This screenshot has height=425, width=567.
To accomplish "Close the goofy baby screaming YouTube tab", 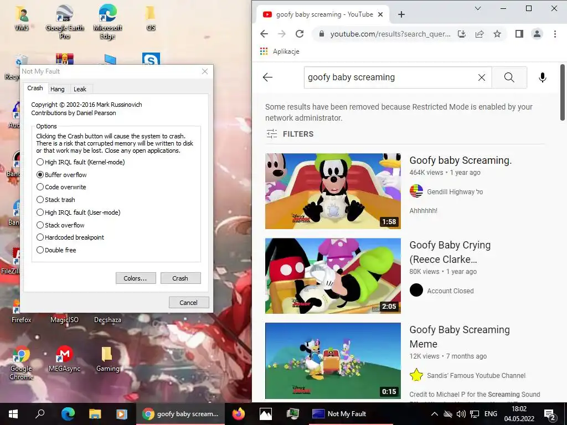I will 380,14.
